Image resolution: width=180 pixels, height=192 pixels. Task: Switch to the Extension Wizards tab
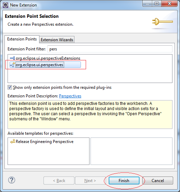click(x=57, y=40)
